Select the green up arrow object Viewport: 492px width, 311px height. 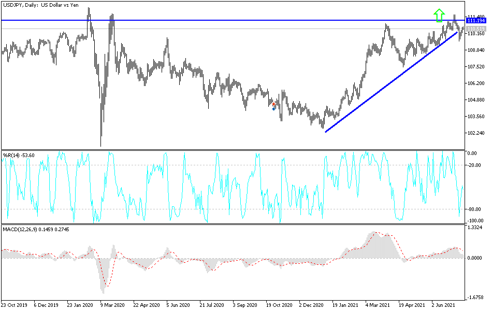pyautogui.click(x=438, y=15)
